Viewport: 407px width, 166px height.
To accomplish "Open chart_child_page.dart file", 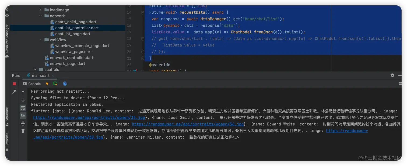I will [76, 22].
